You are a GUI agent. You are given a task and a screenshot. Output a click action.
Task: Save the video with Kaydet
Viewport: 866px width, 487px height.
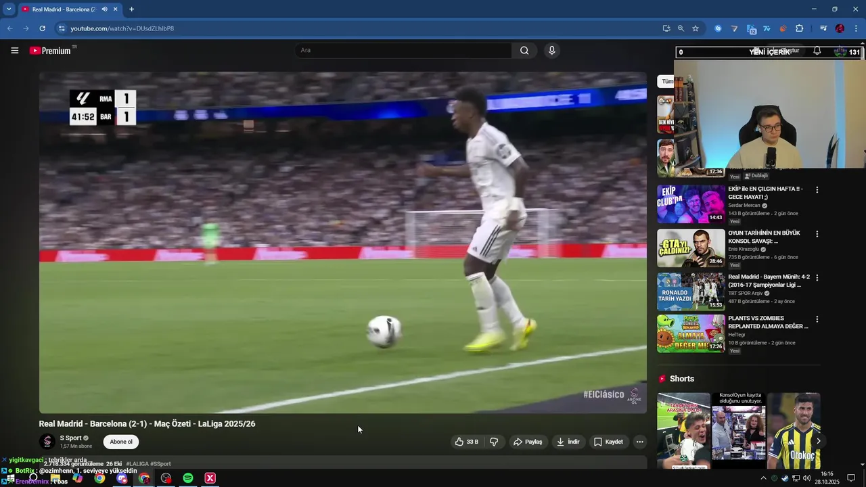(x=608, y=442)
